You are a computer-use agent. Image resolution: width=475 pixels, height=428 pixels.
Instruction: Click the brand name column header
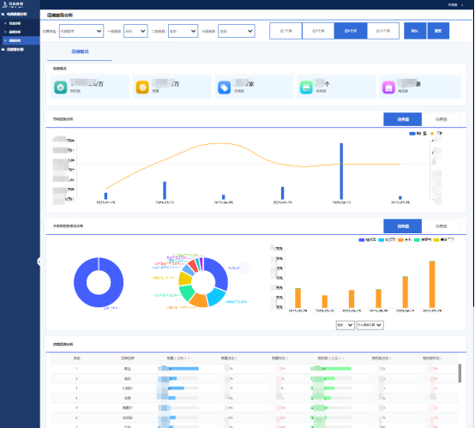(x=128, y=359)
